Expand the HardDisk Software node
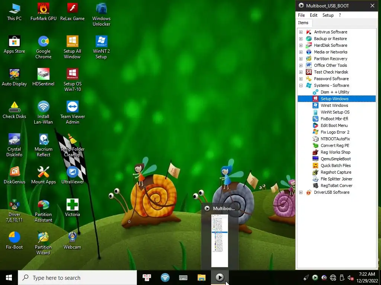The image size is (381, 285). click(x=301, y=45)
